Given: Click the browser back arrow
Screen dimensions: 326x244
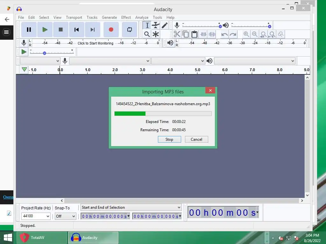Looking at the screenshot, I should 7,19.
